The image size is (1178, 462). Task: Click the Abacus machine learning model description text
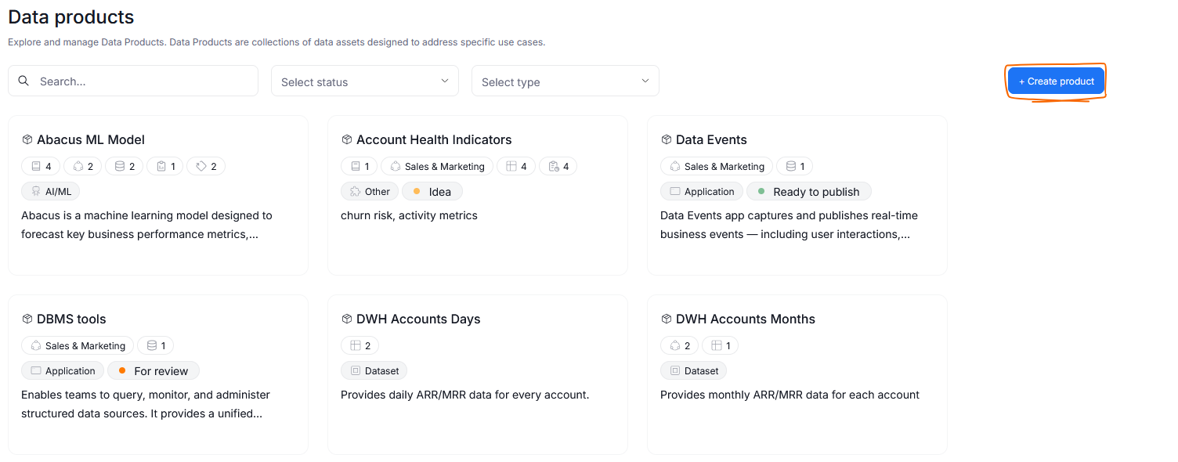coord(146,225)
